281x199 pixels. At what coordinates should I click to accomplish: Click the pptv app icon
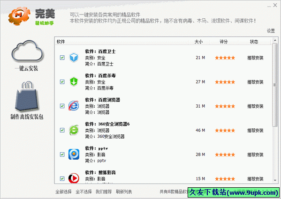tap(74, 155)
